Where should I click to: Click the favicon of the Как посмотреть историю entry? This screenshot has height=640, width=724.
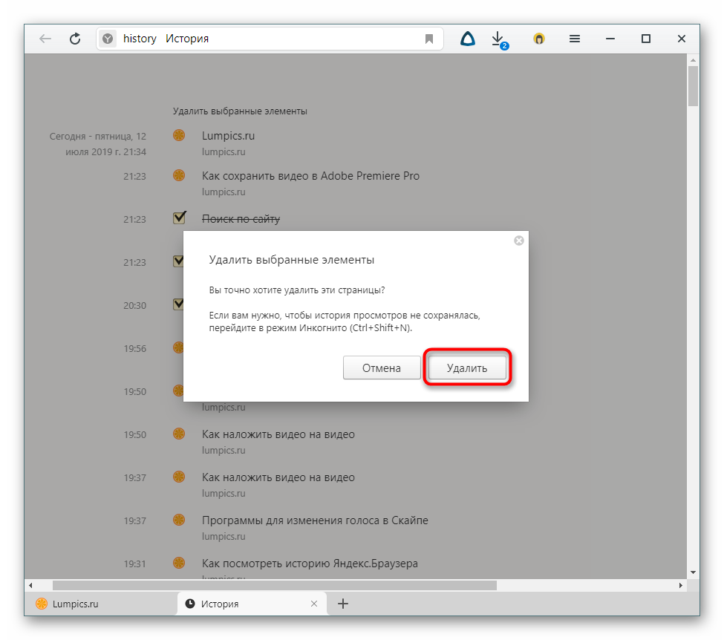click(179, 563)
